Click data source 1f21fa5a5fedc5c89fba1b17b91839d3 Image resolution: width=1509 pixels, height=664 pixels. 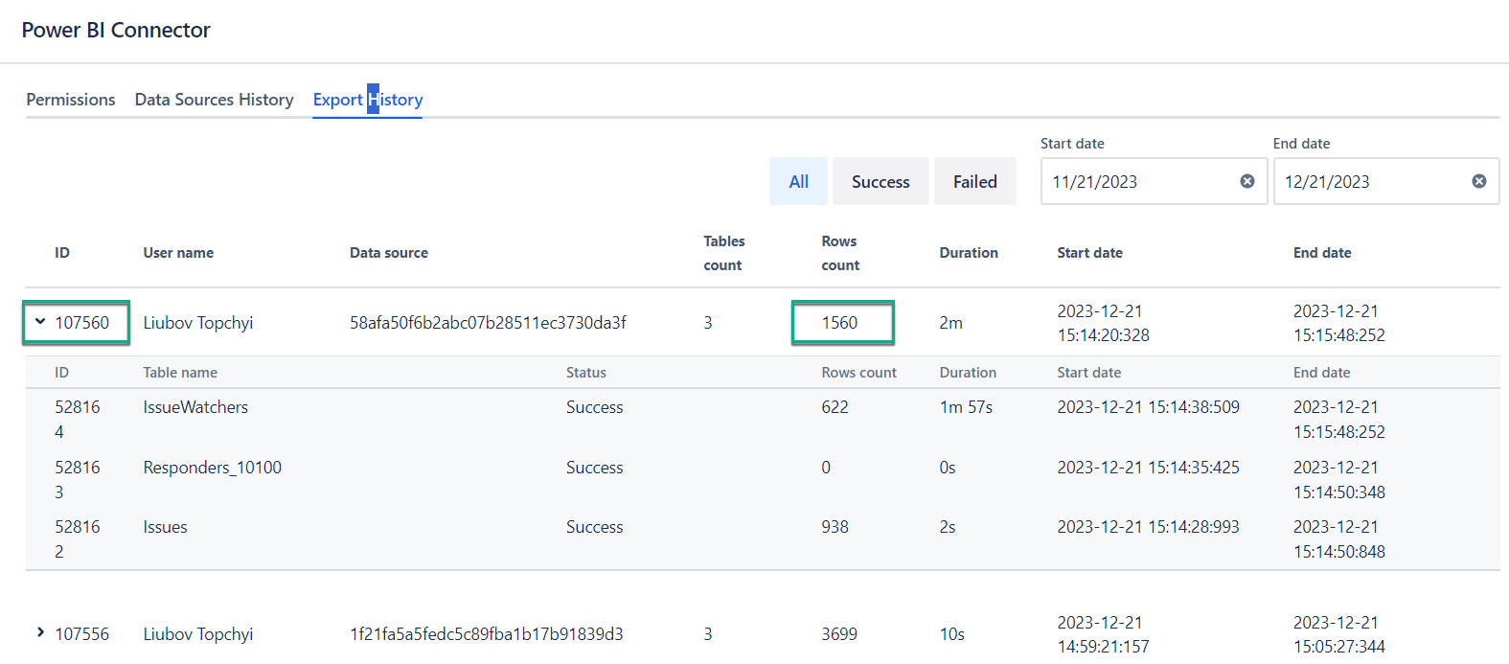click(486, 634)
